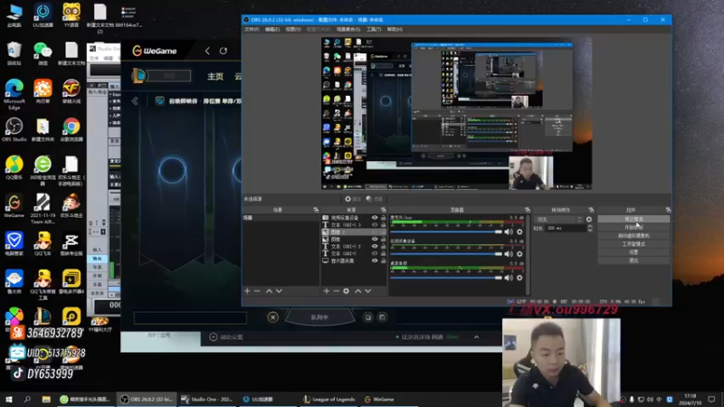Pop out the scene transitions dock icon
724x407 pixels.
(x=591, y=210)
